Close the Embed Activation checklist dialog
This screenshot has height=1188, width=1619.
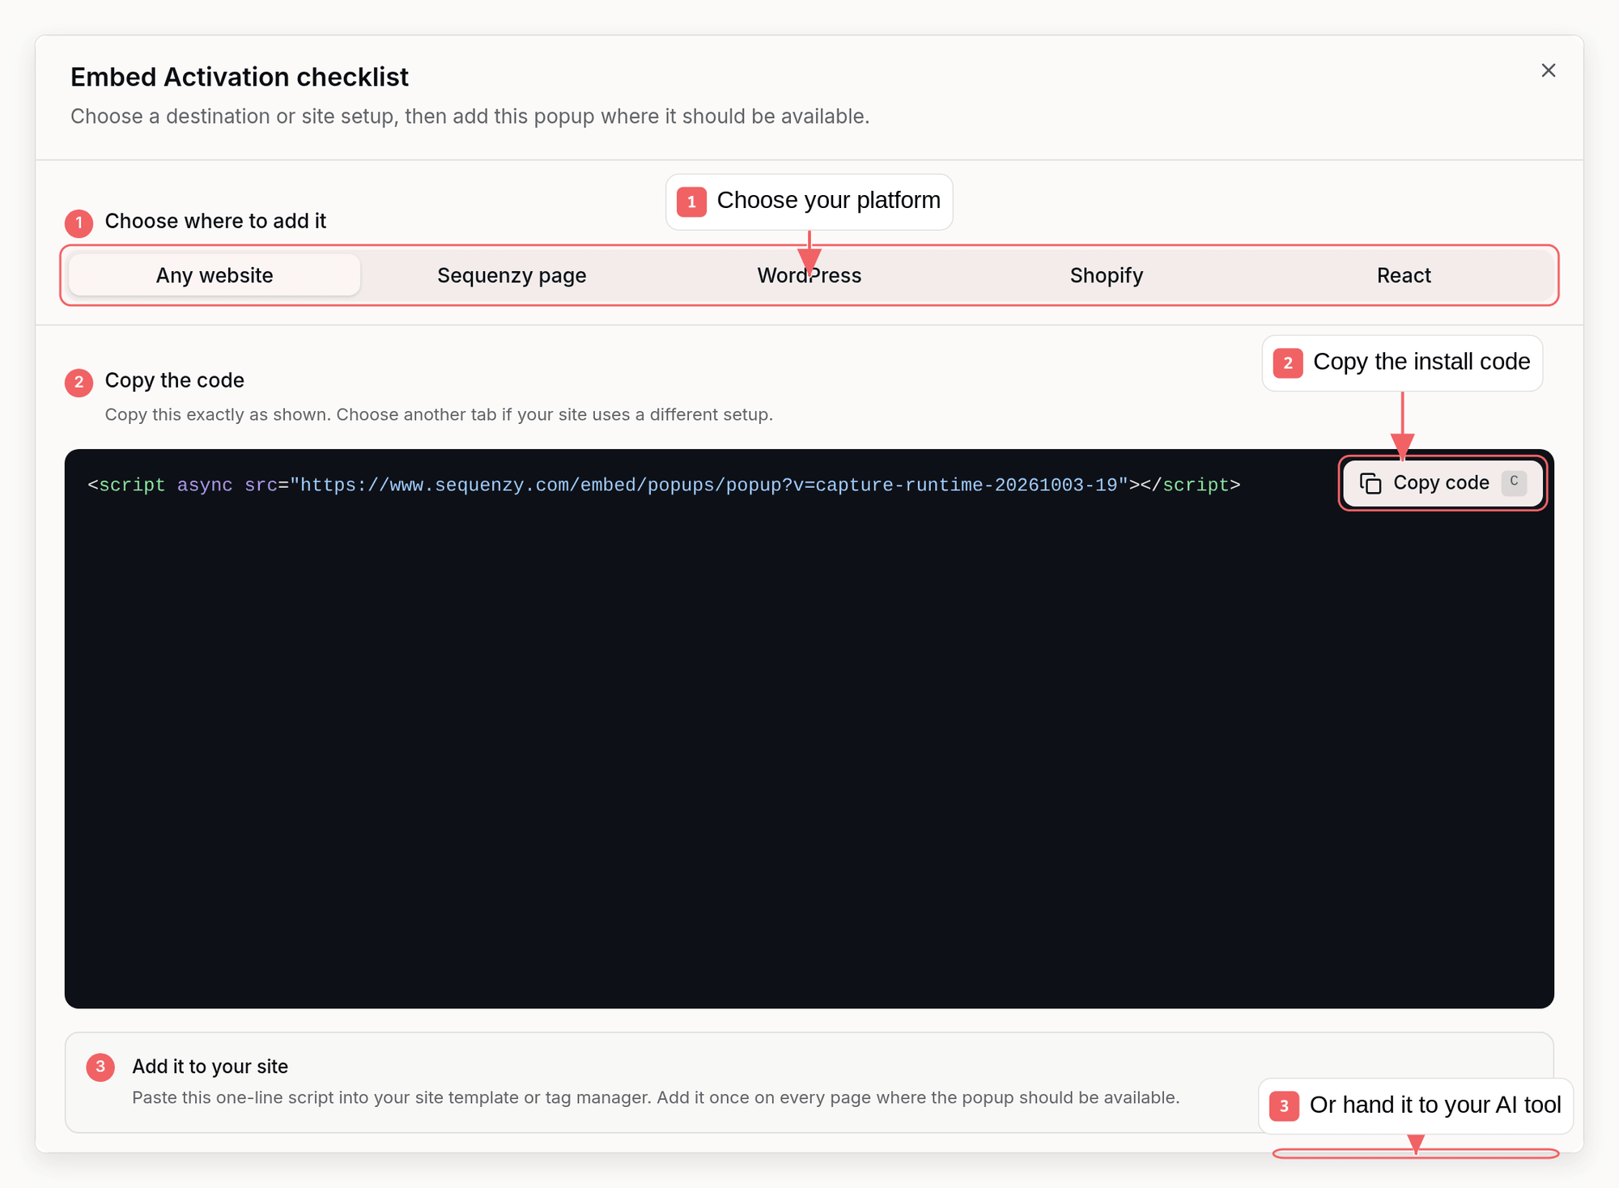coord(1548,70)
